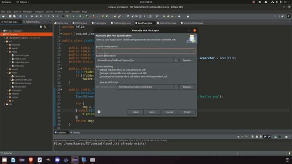Enable Save as ANT script checkbox
Image resolution: width=292 pixels, height=164 pixels.
(x=98, y=82)
